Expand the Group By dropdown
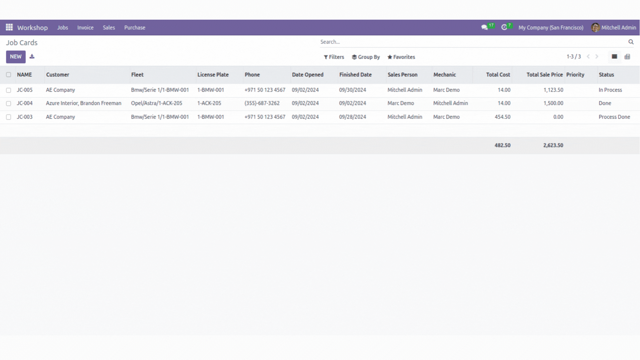This screenshot has width=640, height=360. click(366, 57)
